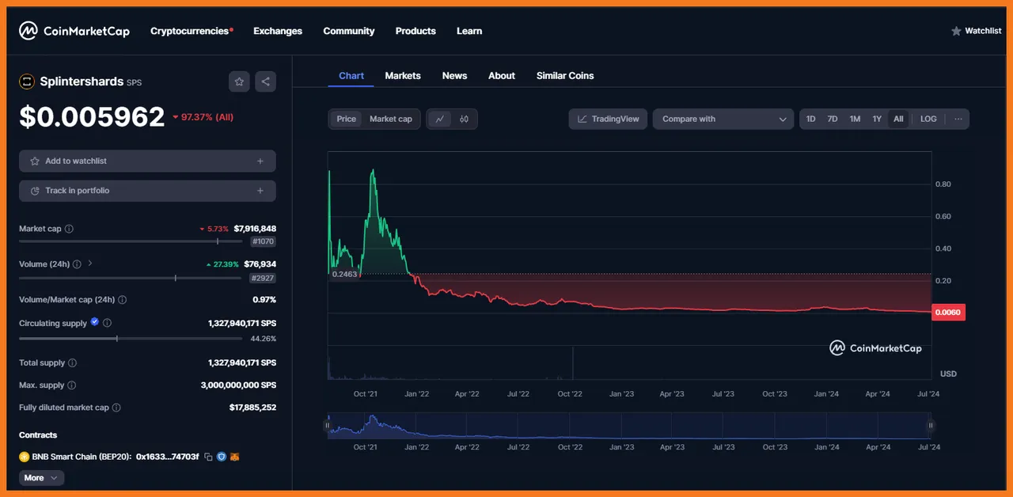The height and width of the screenshot is (497, 1013).
Task: Star Splintershards with the star icon button
Action: point(239,82)
